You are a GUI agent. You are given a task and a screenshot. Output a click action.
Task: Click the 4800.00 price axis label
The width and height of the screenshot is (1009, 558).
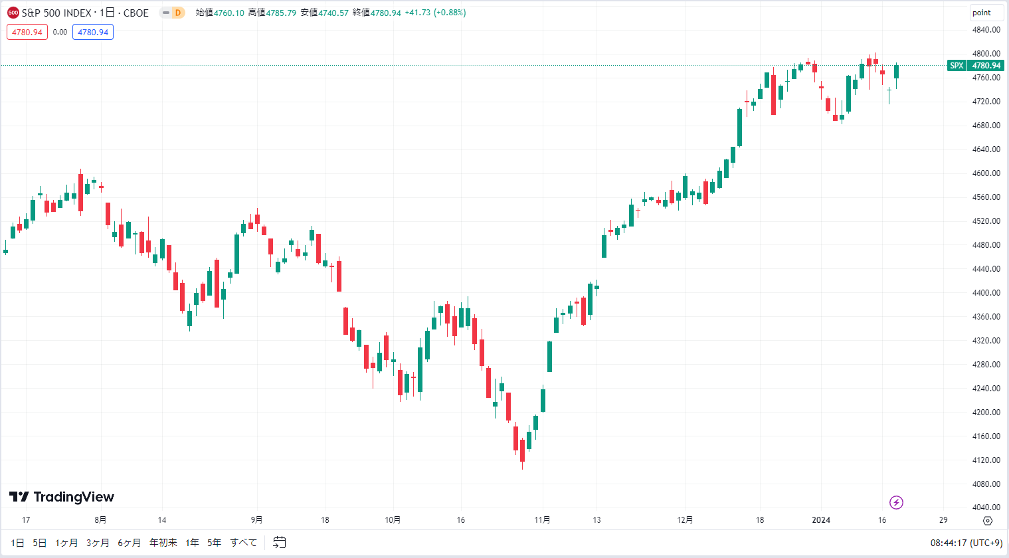[x=986, y=54]
